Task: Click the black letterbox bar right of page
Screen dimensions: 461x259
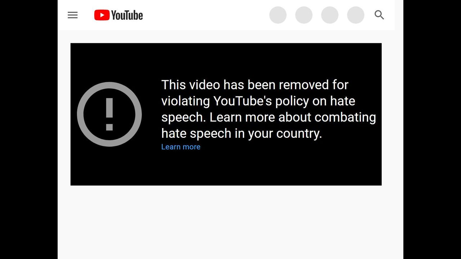Action: (432, 129)
